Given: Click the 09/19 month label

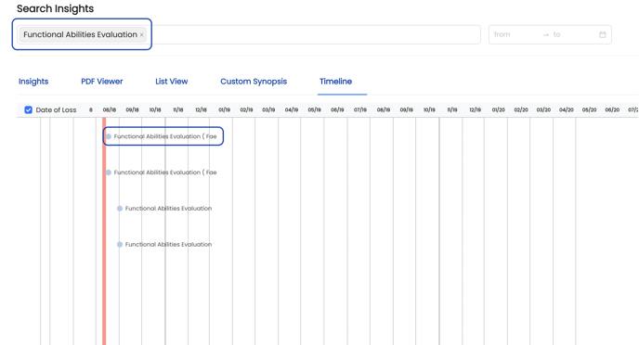Looking at the screenshot, I should 406,109.
